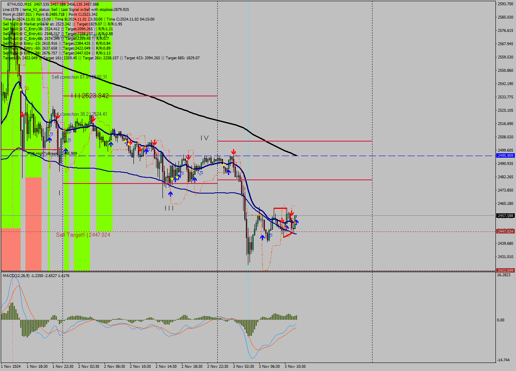This screenshot has width=516, height=371.
Task: Click the '1 Nov 2024' time axis label
Action: point(11,367)
